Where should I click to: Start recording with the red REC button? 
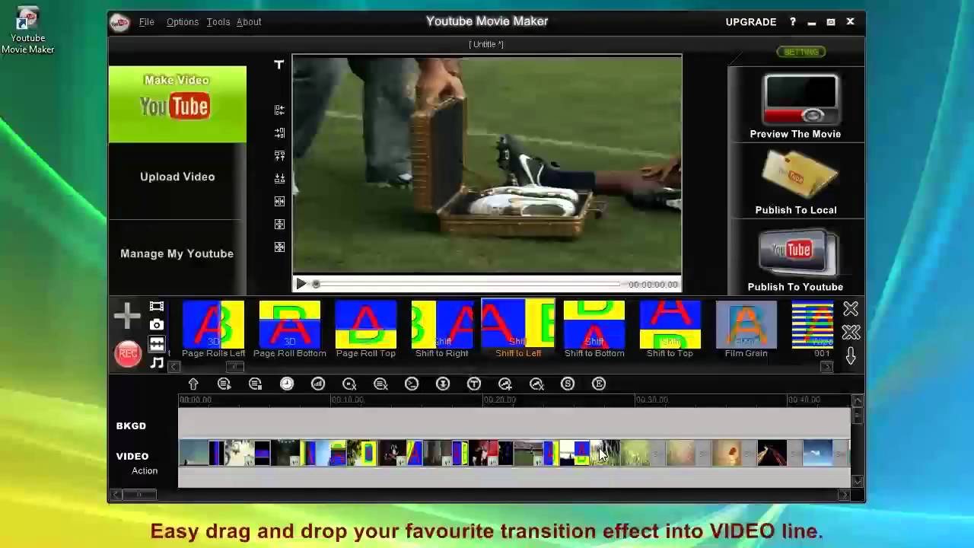point(128,354)
